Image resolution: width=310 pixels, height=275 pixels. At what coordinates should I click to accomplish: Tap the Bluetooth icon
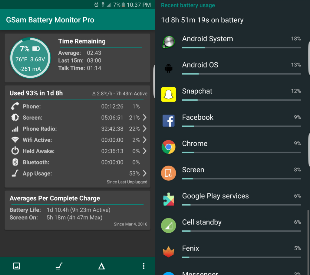point(15,162)
